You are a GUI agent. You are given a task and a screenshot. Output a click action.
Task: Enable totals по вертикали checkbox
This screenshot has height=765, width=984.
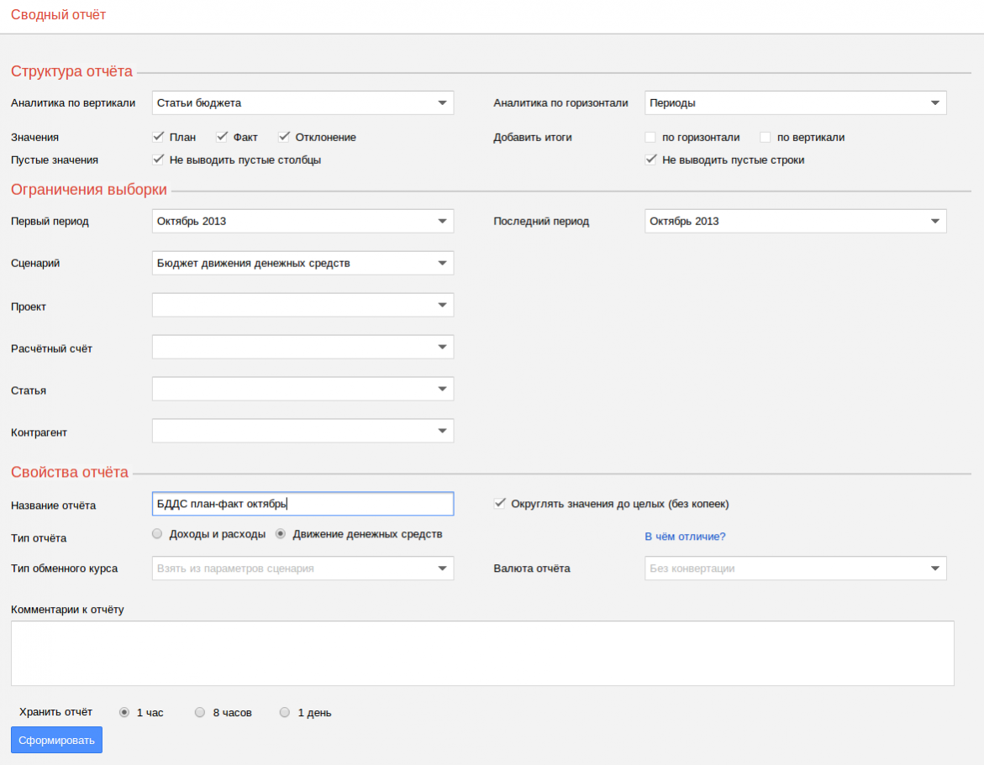[766, 138]
